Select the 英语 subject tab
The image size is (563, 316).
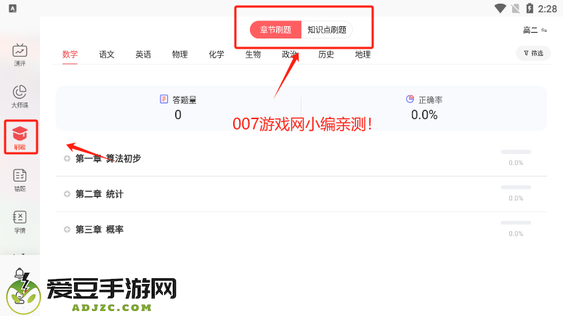coord(143,54)
